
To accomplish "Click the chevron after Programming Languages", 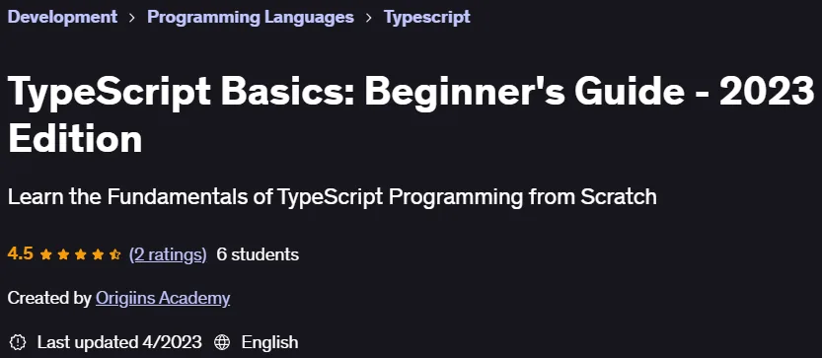I will click(369, 18).
